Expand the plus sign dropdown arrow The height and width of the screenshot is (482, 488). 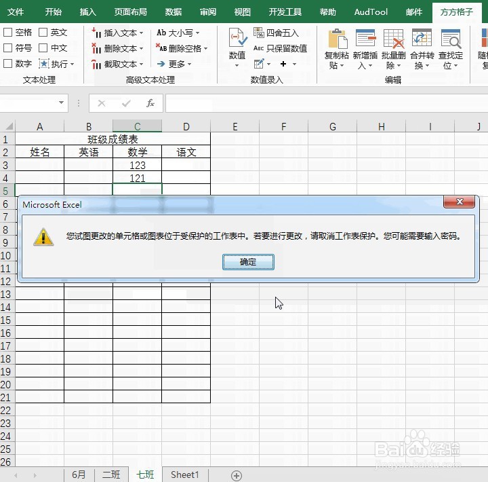(x=294, y=64)
